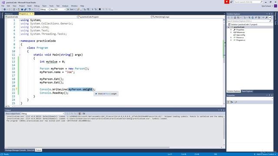Click the search magnifier in Solution Explorer search box
278x156 pixels.
pyautogui.click(x=270, y=21)
